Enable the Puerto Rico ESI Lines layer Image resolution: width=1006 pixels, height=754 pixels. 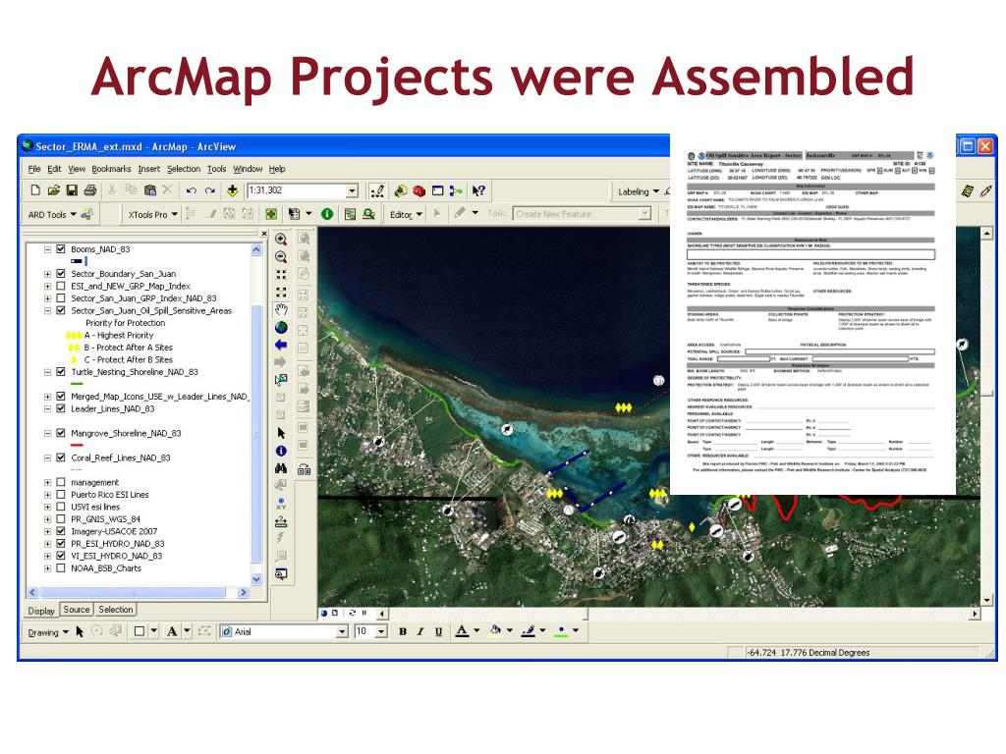(61, 495)
